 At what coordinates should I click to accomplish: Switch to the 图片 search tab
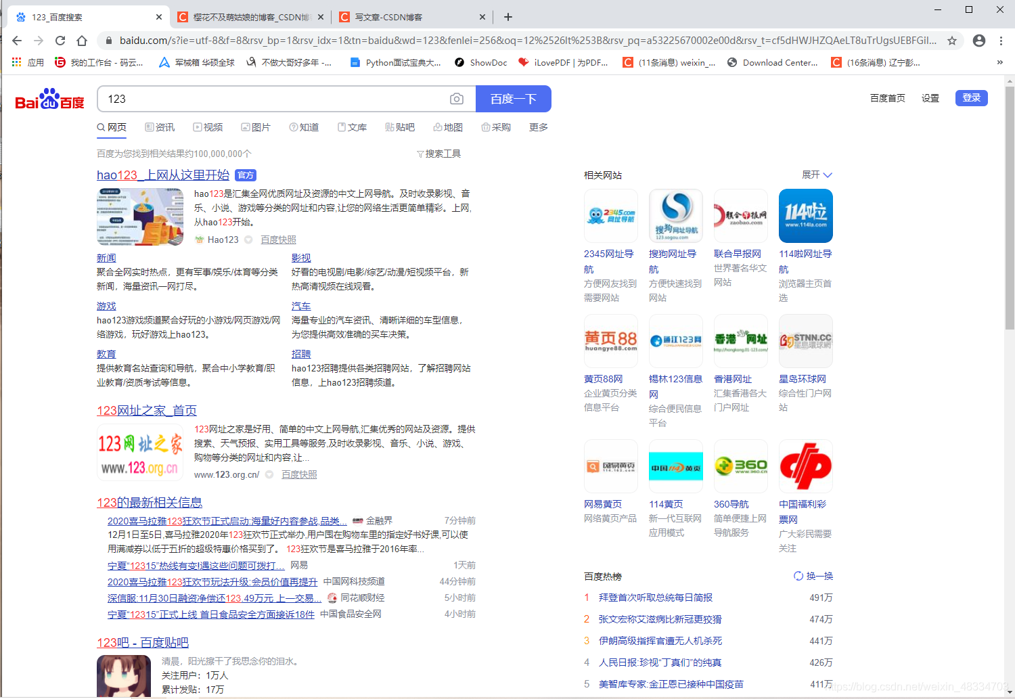[256, 127]
